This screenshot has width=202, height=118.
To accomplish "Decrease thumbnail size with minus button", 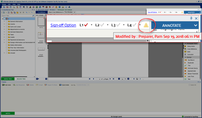I will (x=37, y=79).
